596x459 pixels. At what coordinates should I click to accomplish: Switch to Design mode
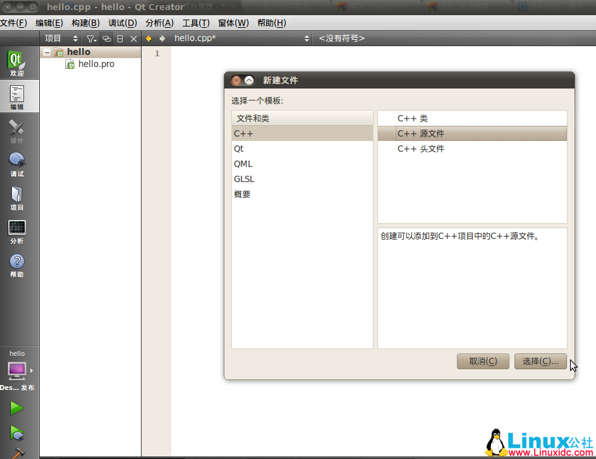16,130
